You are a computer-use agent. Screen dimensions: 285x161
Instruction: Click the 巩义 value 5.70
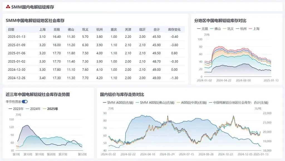point(85,37)
